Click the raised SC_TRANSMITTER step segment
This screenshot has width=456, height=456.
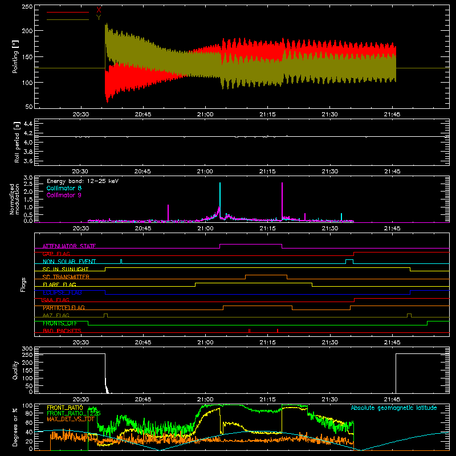(x=266, y=275)
